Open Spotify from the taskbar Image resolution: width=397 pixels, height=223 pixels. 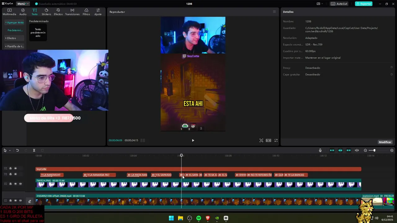198,218
